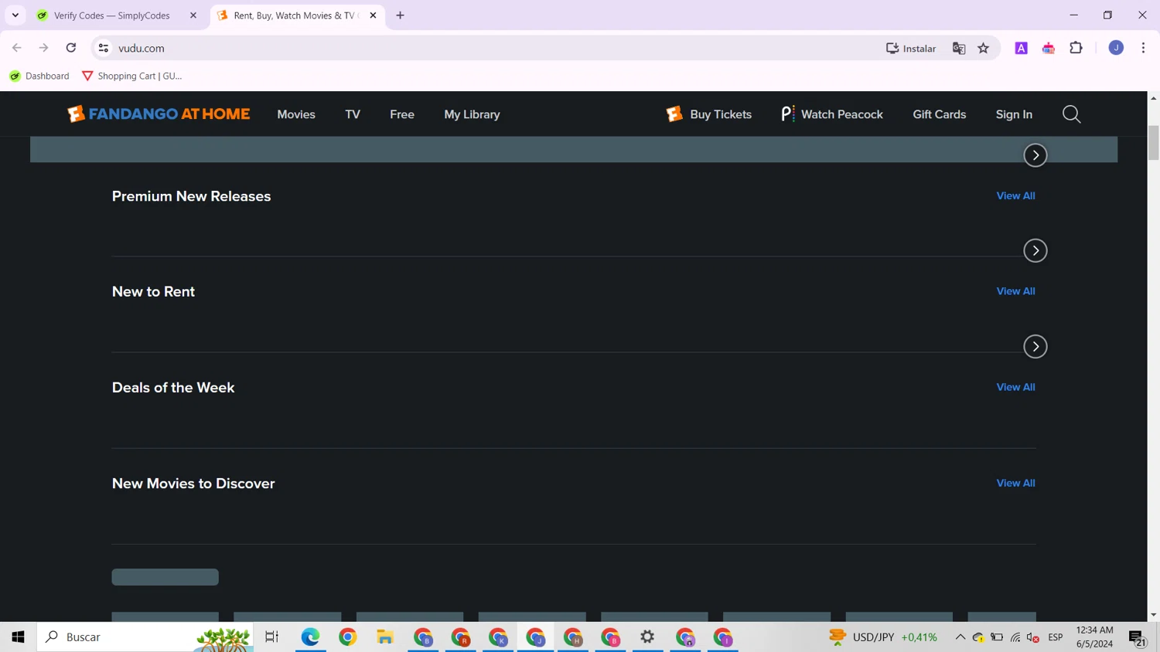Go to My Library
Image resolution: width=1160 pixels, height=652 pixels.
pyautogui.click(x=472, y=114)
